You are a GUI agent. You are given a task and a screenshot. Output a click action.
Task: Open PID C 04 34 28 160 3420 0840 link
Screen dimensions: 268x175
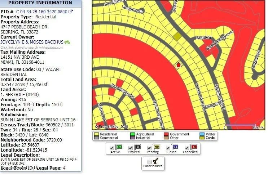click(x=42, y=12)
